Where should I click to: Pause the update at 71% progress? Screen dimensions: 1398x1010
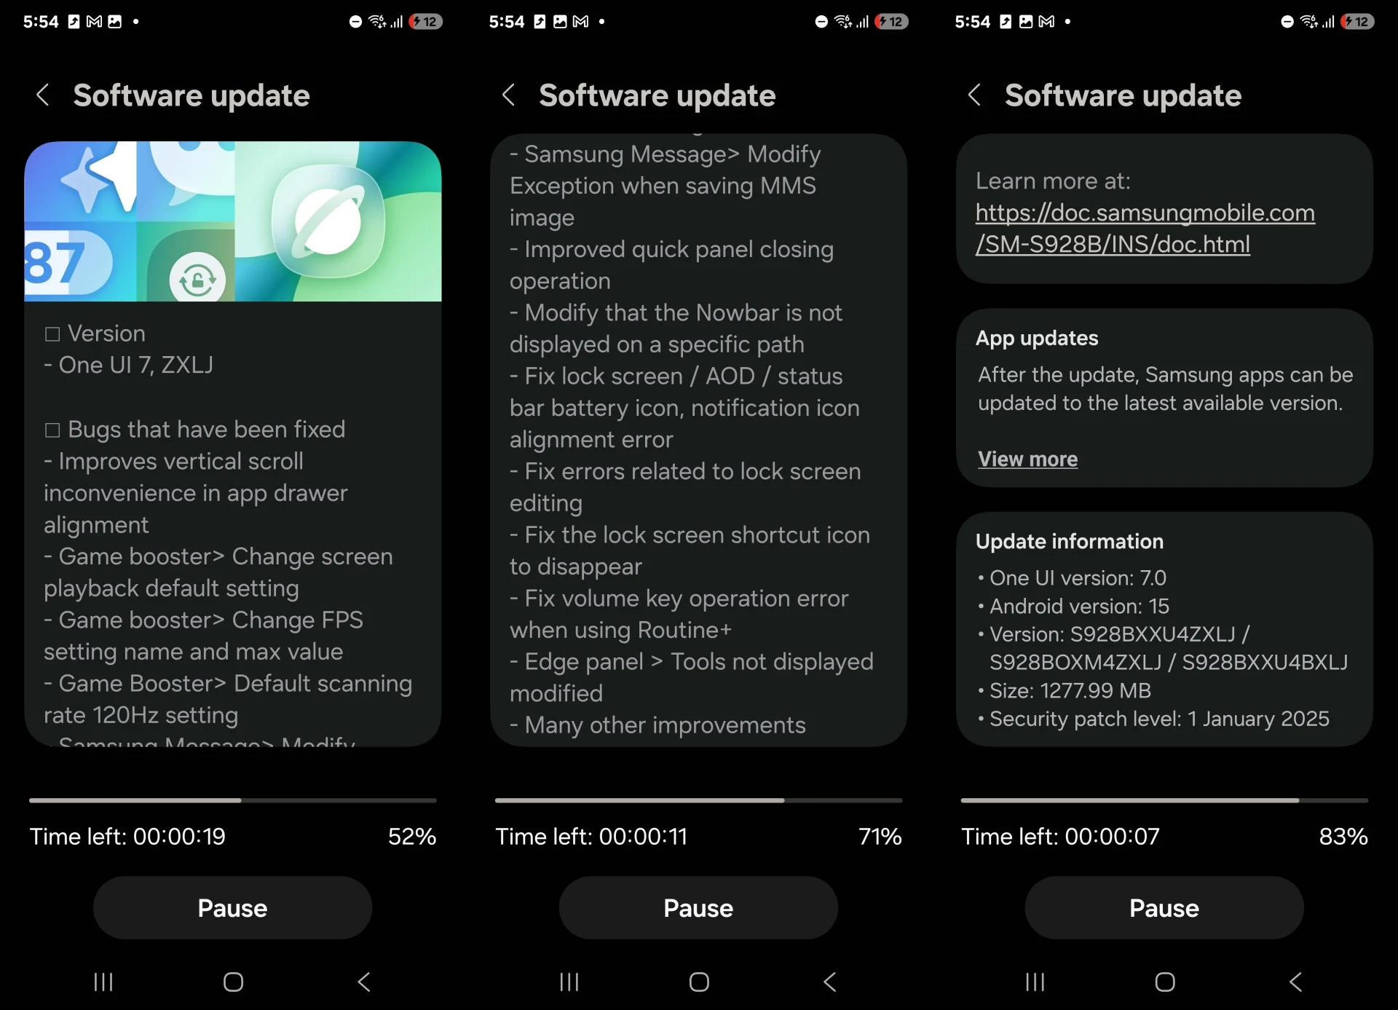pyautogui.click(x=698, y=908)
